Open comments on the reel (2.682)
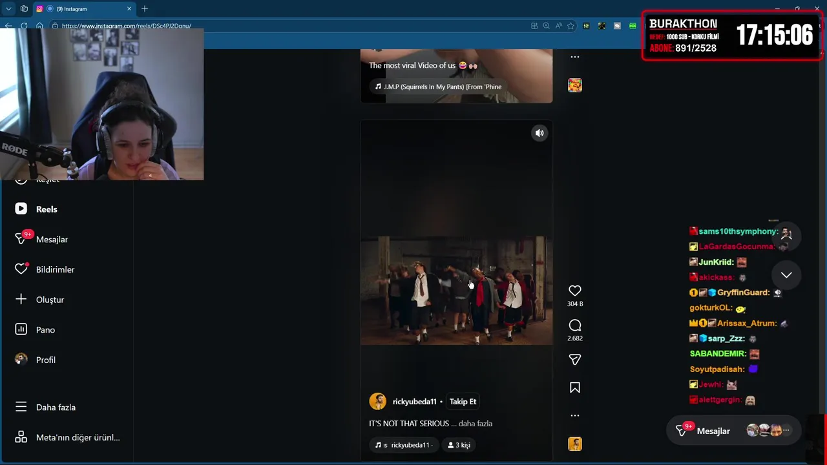The height and width of the screenshot is (465, 827). coord(574,325)
